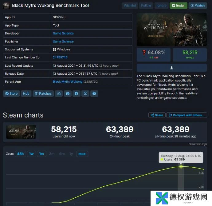Click the question mark beside Last Change Number
Viewport: 212px width, 206px height.
click(x=38, y=57)
